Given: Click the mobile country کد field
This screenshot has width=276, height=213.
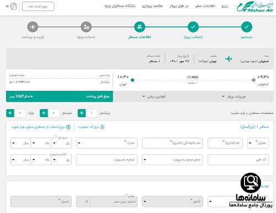Looking at the screenshot, I should coord(83,201).
